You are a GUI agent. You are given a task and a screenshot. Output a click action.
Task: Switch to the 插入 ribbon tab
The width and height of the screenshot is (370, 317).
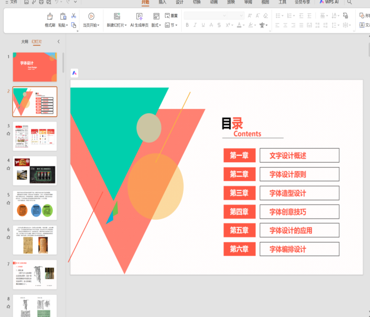[x=162, y=2]
